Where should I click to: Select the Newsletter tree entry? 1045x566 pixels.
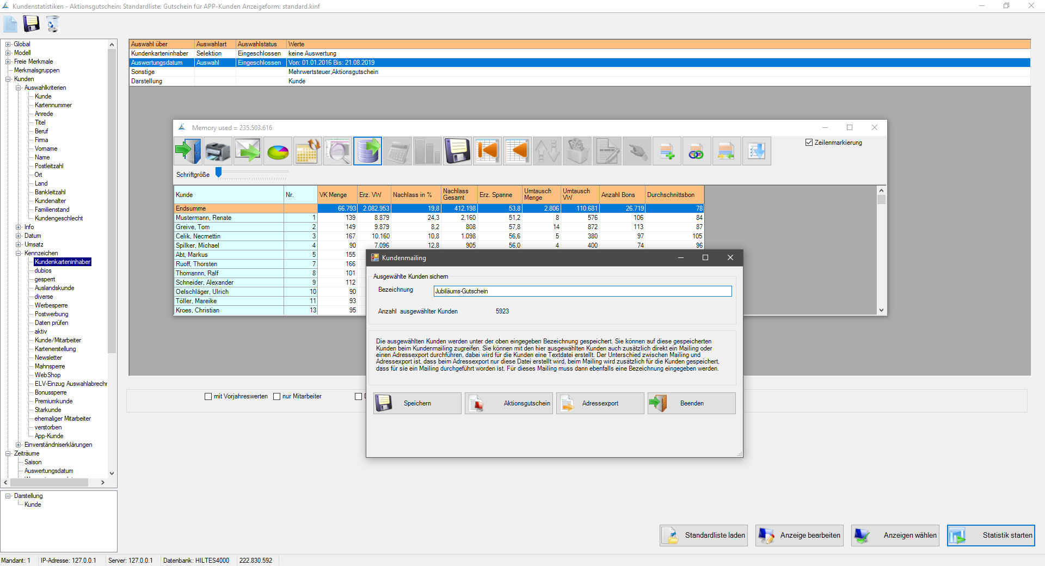point(48,358)
